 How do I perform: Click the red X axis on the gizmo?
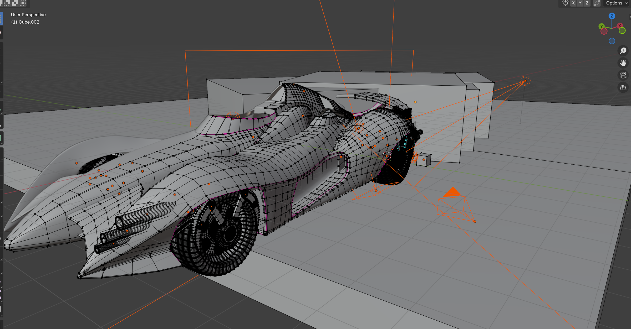coord(620,26)
